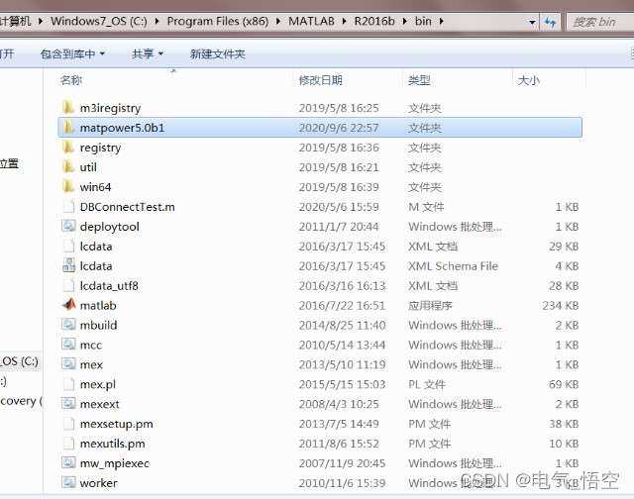Click the file name text lcdata_utf8

click(109, 286)
